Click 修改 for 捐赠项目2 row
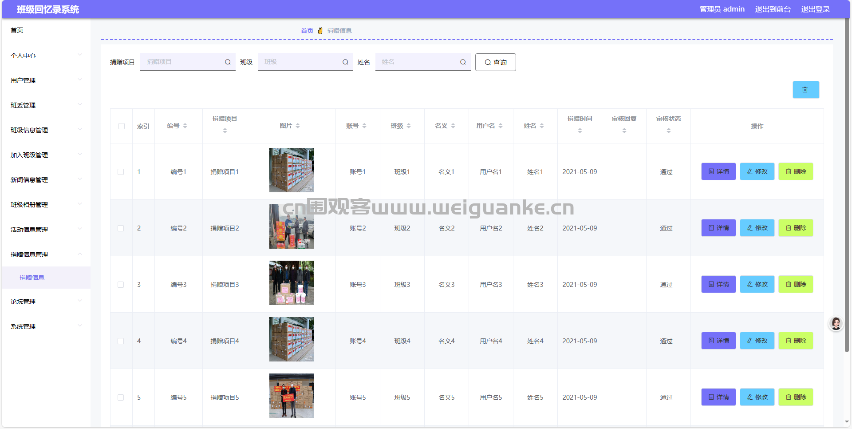Viewport: 852px width, 429px height. 757,228
